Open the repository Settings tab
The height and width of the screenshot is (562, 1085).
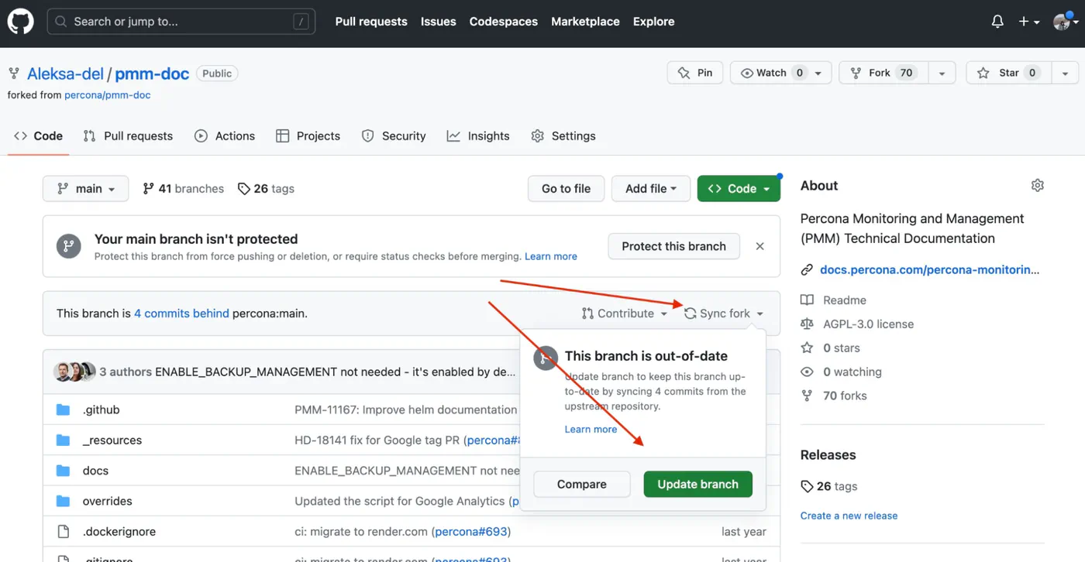click(563, 136)
